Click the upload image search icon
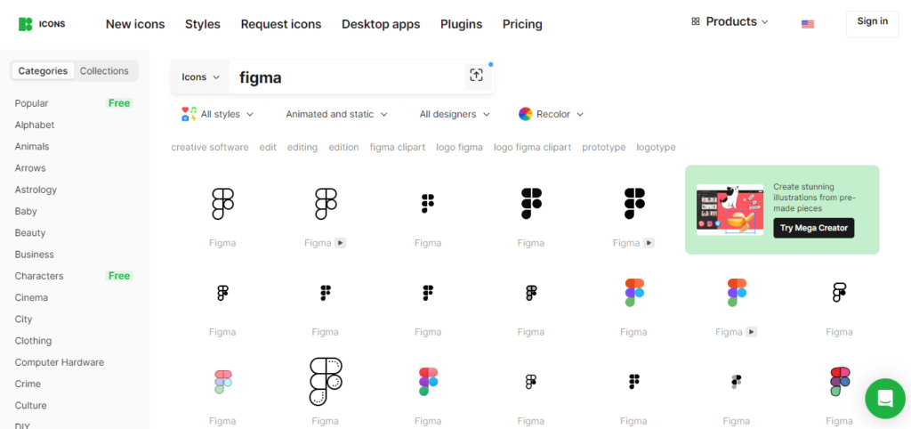Viewport: 911px width, 429px height. [477, 76]
